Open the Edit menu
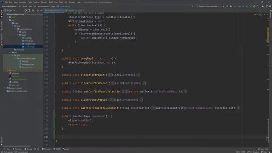Screen dimensions: 272x153 (11, 2)
